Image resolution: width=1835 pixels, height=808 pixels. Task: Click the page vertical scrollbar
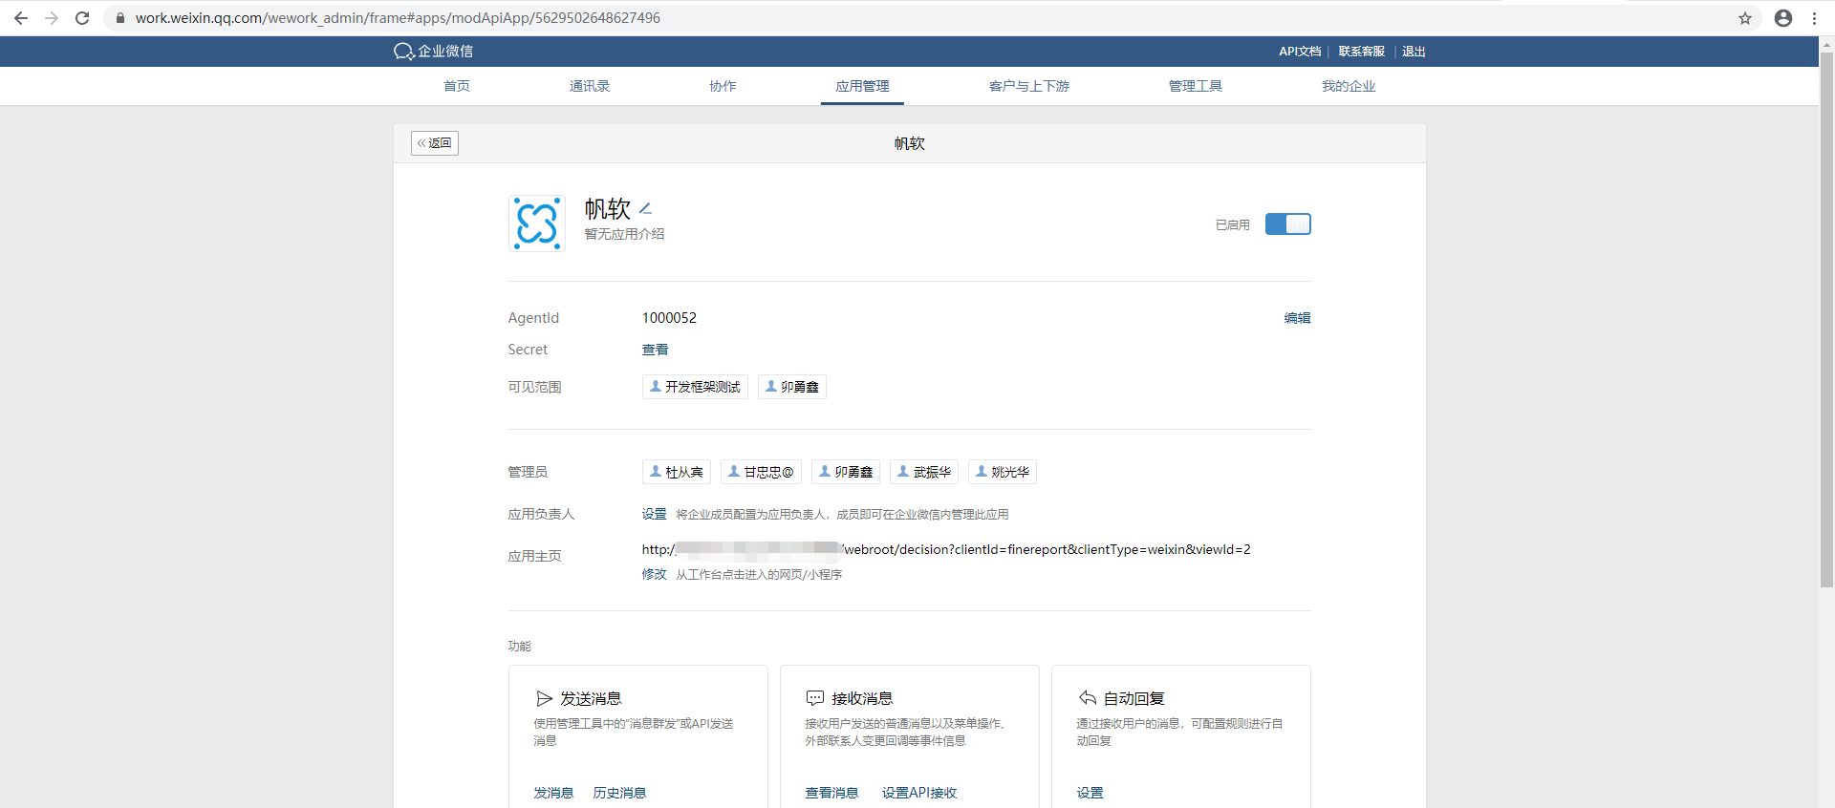coord(1826,320)
